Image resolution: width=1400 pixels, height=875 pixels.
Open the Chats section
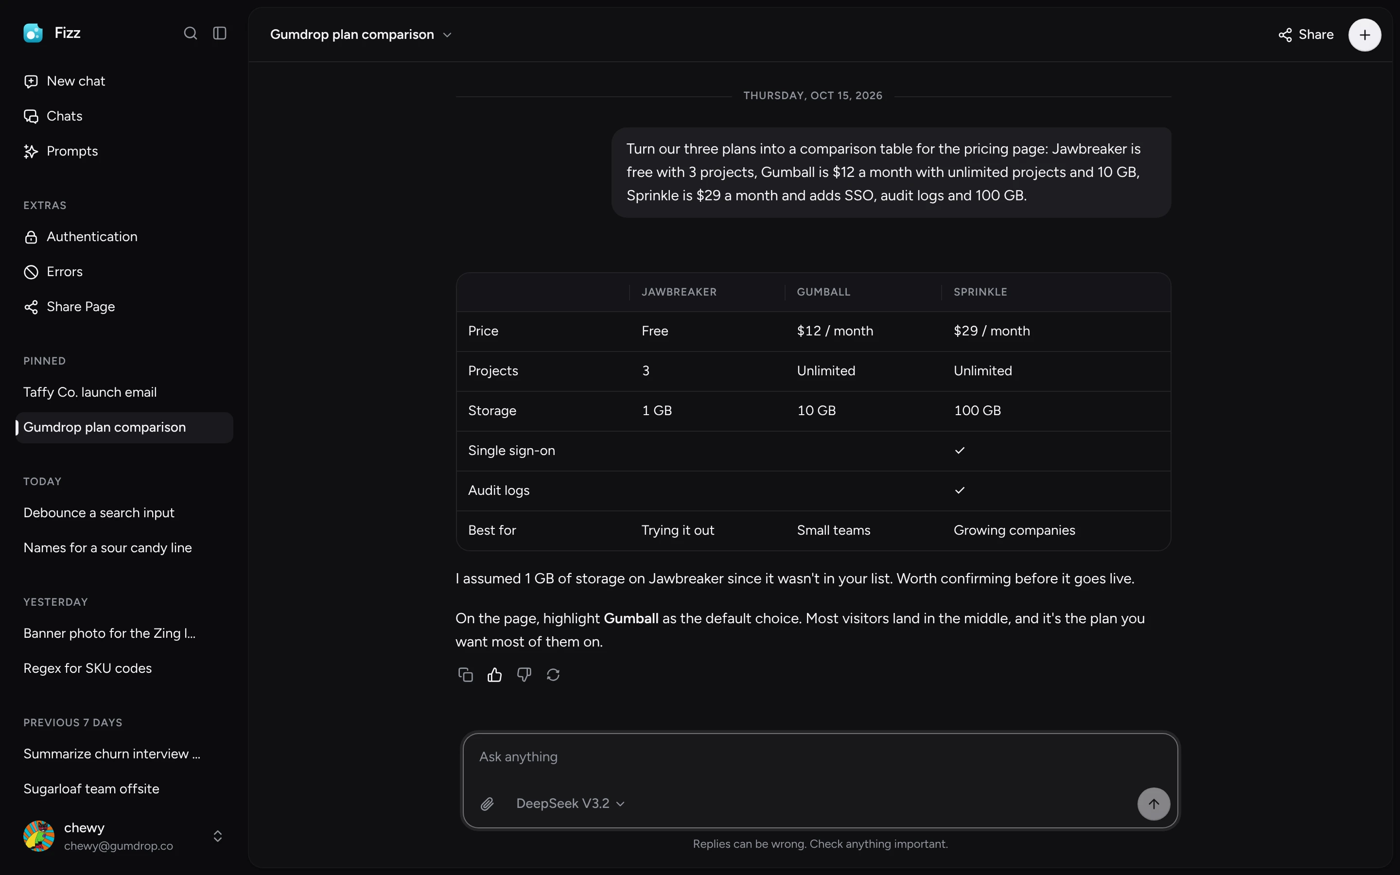click(x=124, y=116)
